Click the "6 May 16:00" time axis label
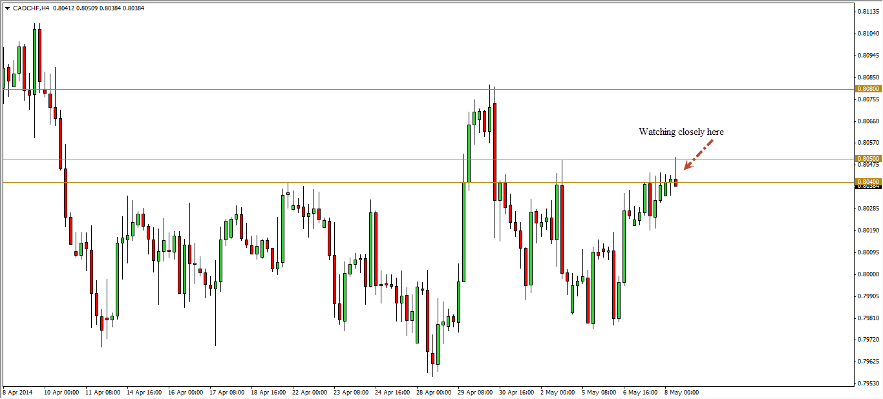883x399 pixels. point(640,392)
